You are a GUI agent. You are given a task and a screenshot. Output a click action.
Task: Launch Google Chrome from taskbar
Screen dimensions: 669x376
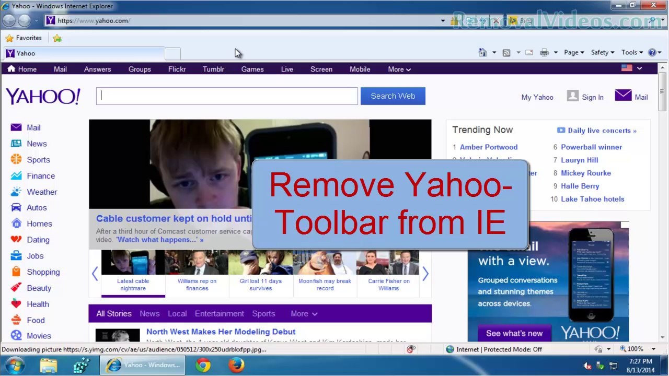point(203,365)
